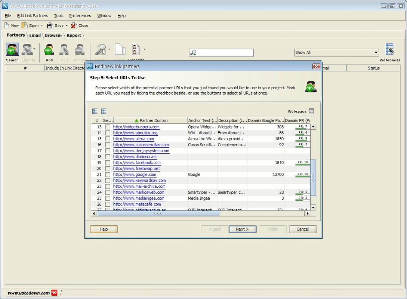This screenshot has height=299, width=407.
Task: Open the File menu
Action: 8,16
